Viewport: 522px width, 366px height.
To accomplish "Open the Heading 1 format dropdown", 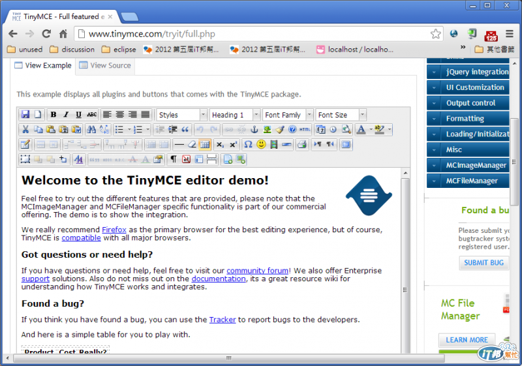I will pos(235,115).
